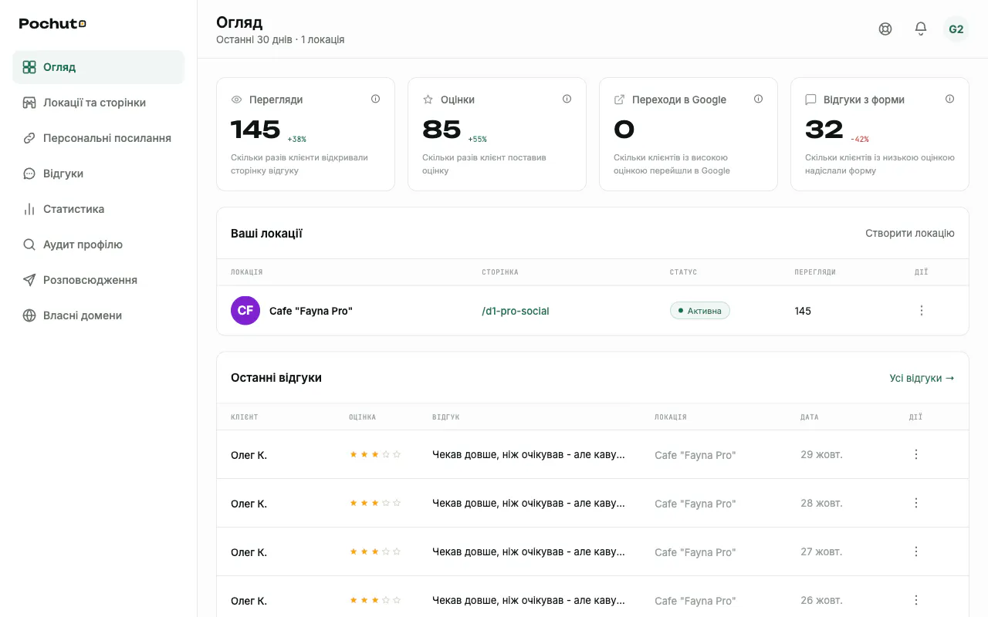Show info tooltip for Відгуки з форми card
This screenshot has width=988, height=617.
click(x=950, y=99)
